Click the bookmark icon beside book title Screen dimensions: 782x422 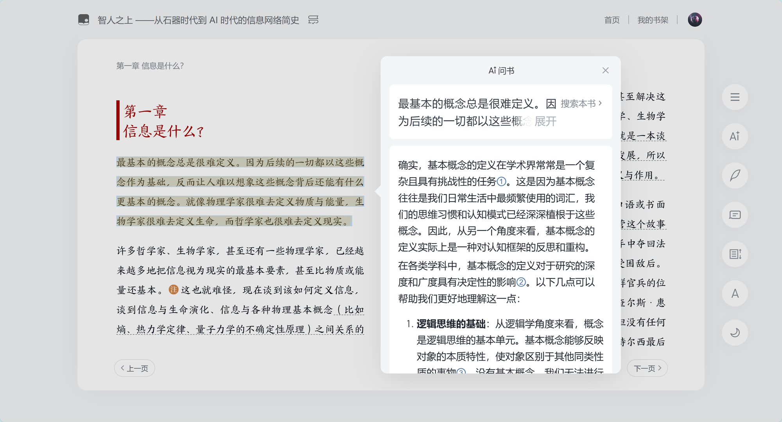click(x=313, y=20)
